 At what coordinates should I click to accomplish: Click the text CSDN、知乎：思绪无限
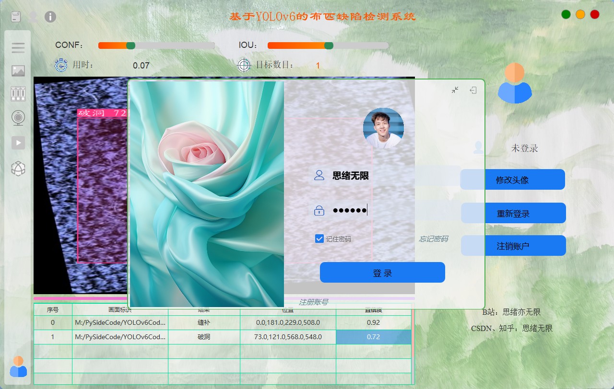click(x=512, y=328)
